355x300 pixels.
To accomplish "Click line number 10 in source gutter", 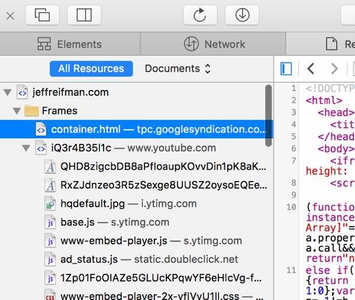I will click(x=291, y=207).
